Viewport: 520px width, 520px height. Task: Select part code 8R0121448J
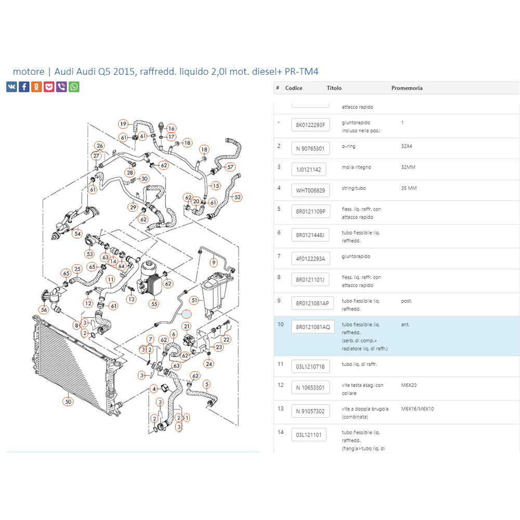pos(310,235)
